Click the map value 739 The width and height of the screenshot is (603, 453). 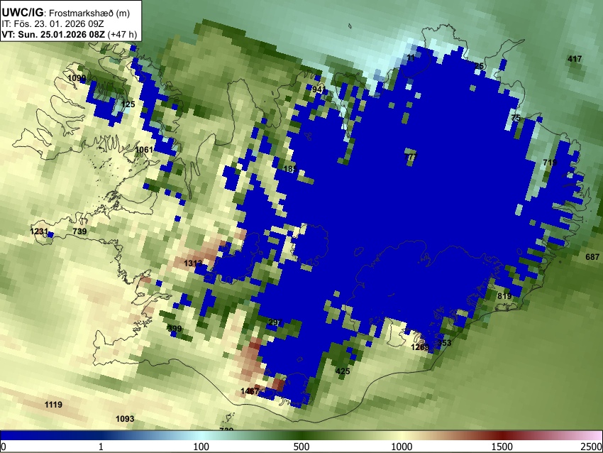pos(79,231)
